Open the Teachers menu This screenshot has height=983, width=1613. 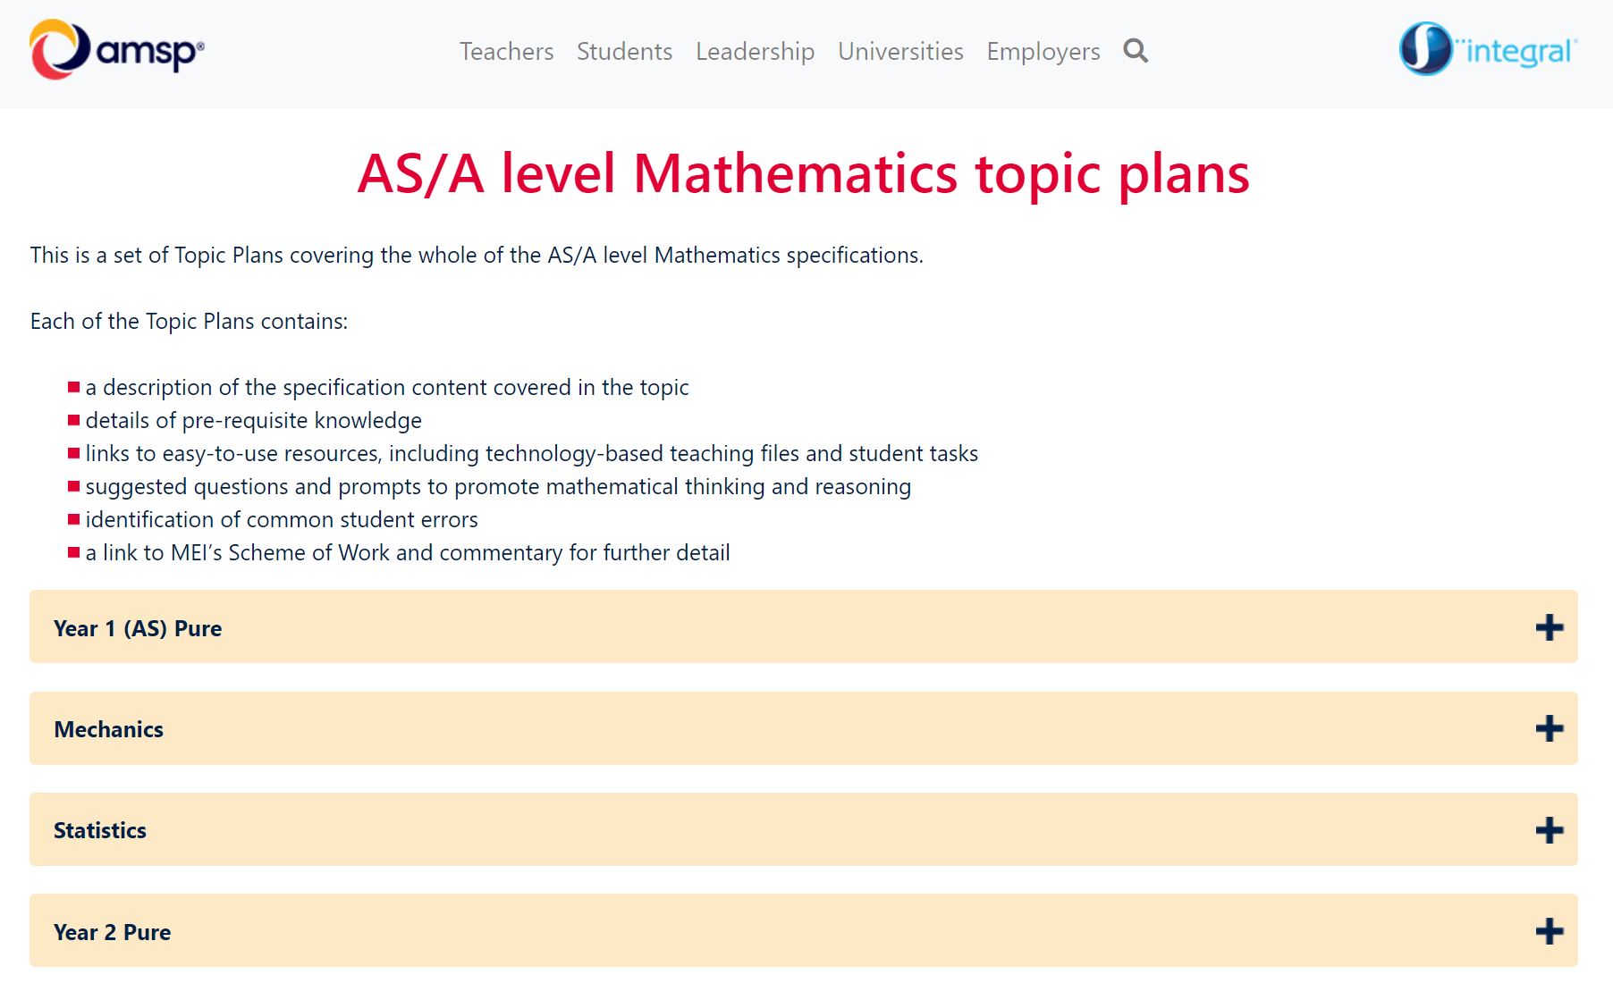pyautogui.click(x=506, y=51)
